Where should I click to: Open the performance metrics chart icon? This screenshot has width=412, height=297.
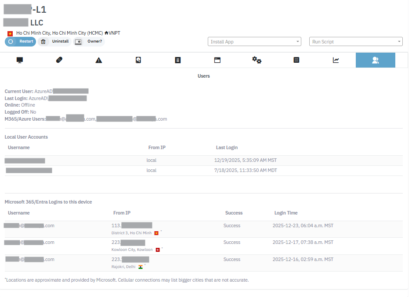click(336, 60)
